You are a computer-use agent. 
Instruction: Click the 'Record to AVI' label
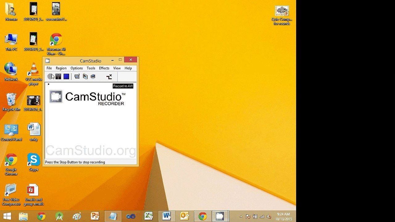[123, 86]
